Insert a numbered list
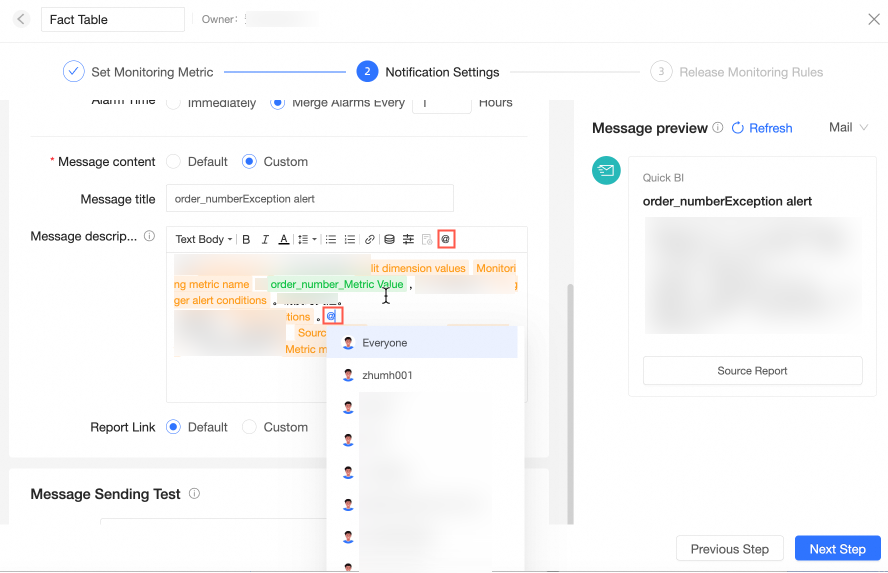 [x=350, y=239]
